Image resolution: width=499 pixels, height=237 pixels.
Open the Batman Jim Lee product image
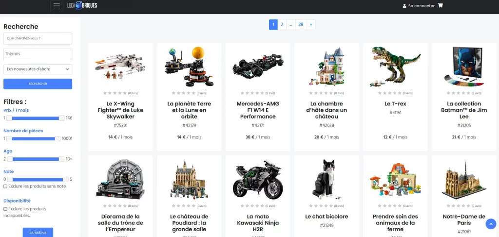coord(464,67)
